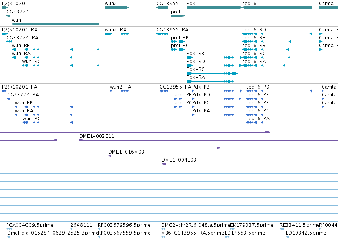Select the FGA004G09.5prime feature label

coord(30,225)
